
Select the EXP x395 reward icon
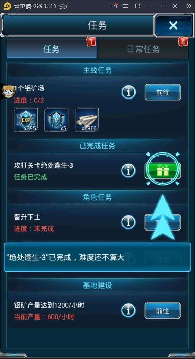26,120
